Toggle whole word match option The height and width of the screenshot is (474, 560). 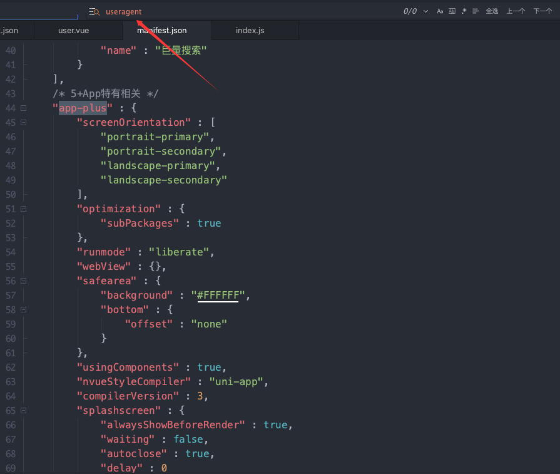point(452,11)
